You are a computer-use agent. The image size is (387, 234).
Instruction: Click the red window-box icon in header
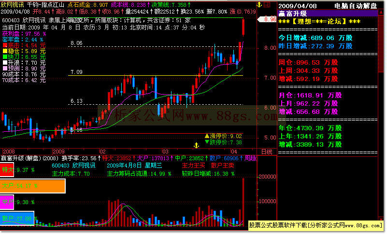point(267,4)
